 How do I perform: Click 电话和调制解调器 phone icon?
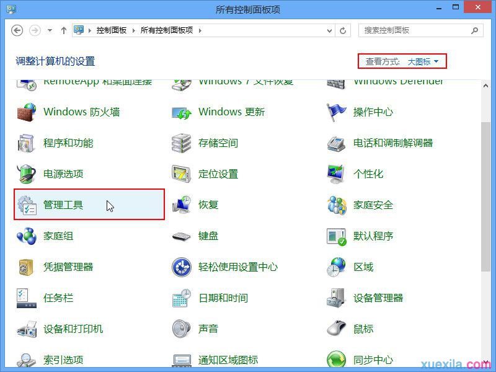coord(336,144)
